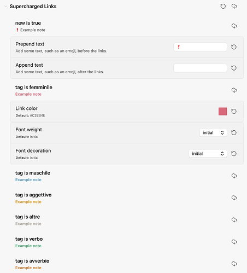Click import icon in Supercharged Links header

(234, 7)
